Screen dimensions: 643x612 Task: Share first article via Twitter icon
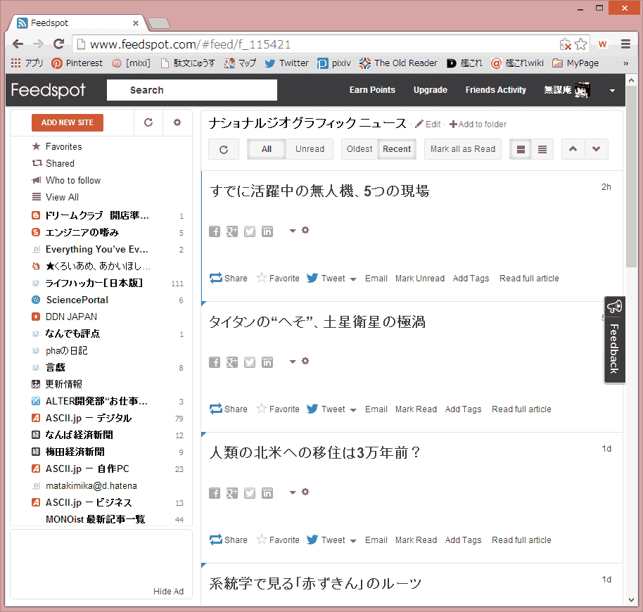(x=250, y=231)
